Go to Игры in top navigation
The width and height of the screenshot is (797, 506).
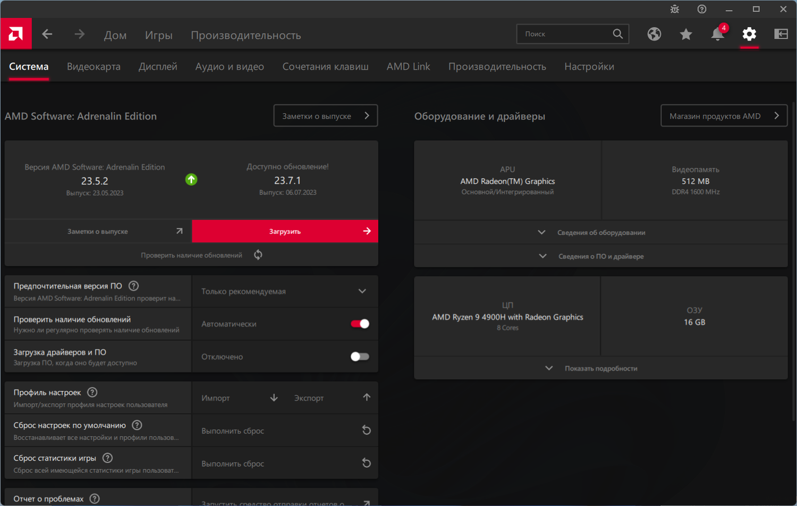(x=159, y=35)
